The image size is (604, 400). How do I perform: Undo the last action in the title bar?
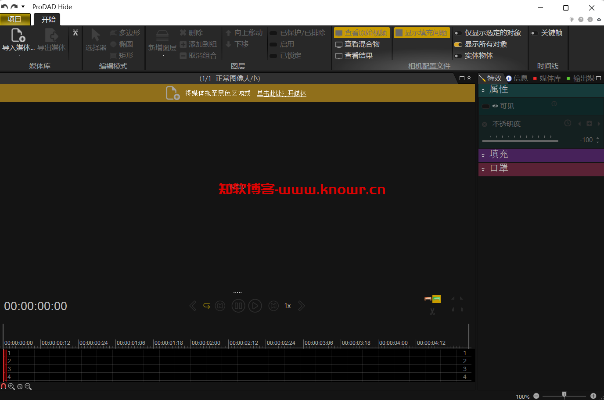[x=4, y=7]
